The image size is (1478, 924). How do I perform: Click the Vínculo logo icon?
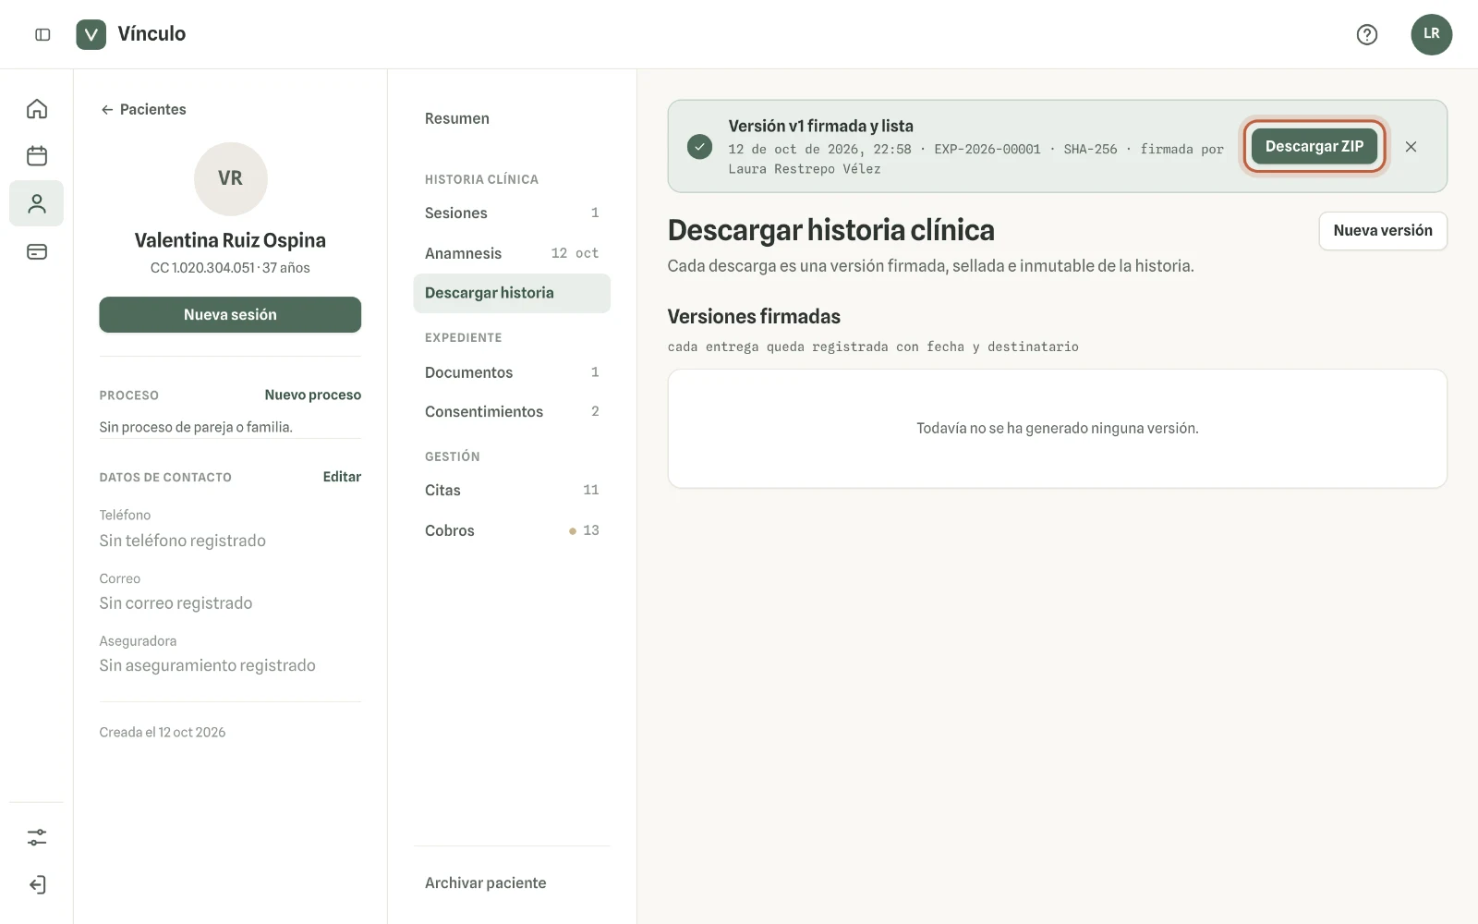tap(91, 34)
